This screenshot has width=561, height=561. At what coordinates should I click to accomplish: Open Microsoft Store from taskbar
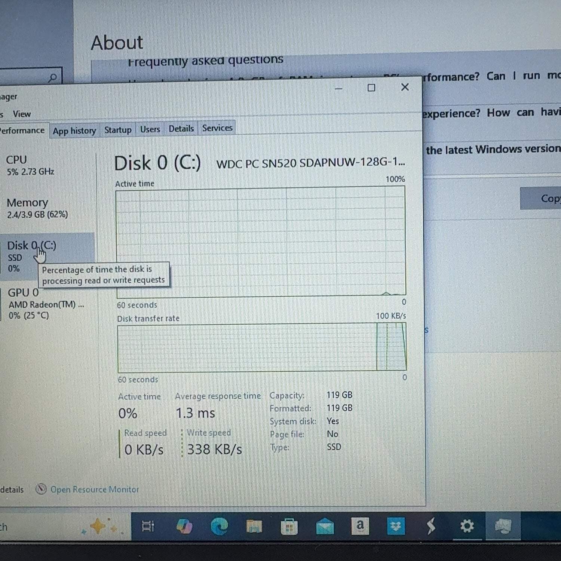[289, 527]
